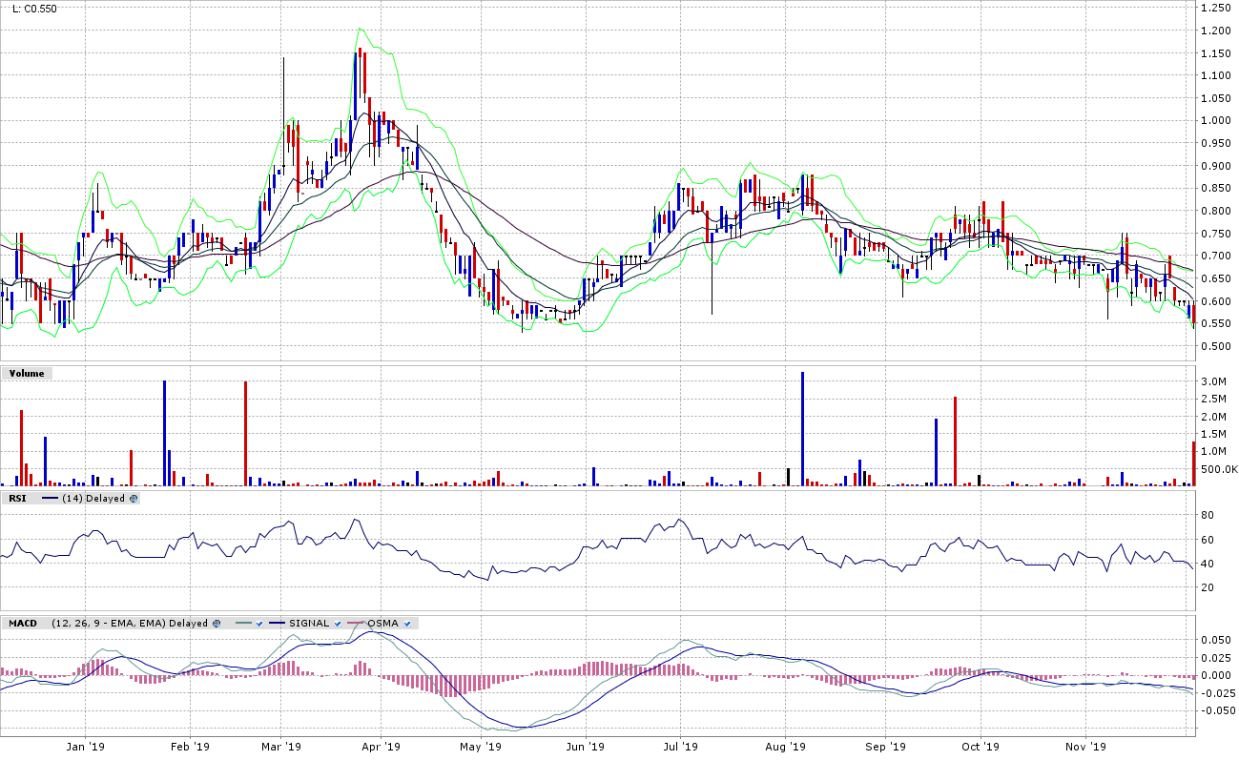The image size is (1239, 760).
Task: Select the blue SIGNAL line swatch
Action: 278,624
